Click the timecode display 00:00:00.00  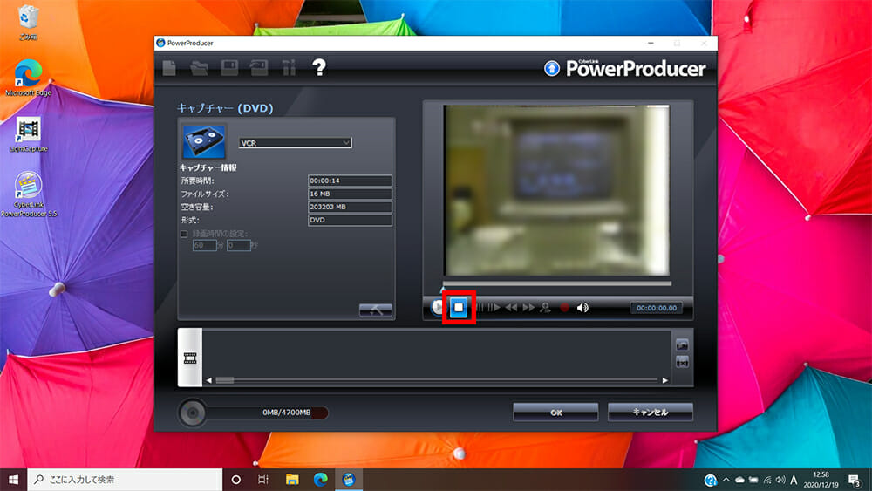[x=657, y=308]
